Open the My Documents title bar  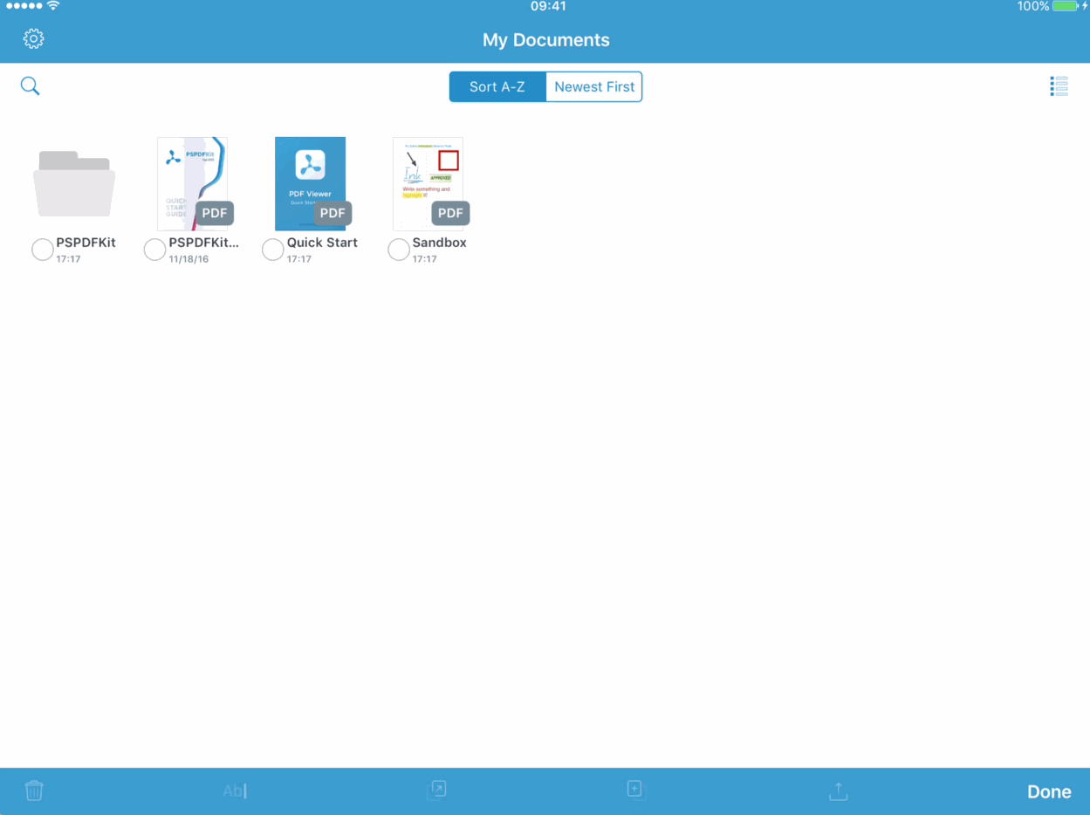coord(545,39)
